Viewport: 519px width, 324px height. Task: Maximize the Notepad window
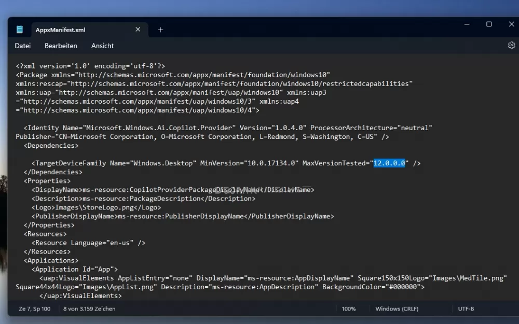point(489,24)
